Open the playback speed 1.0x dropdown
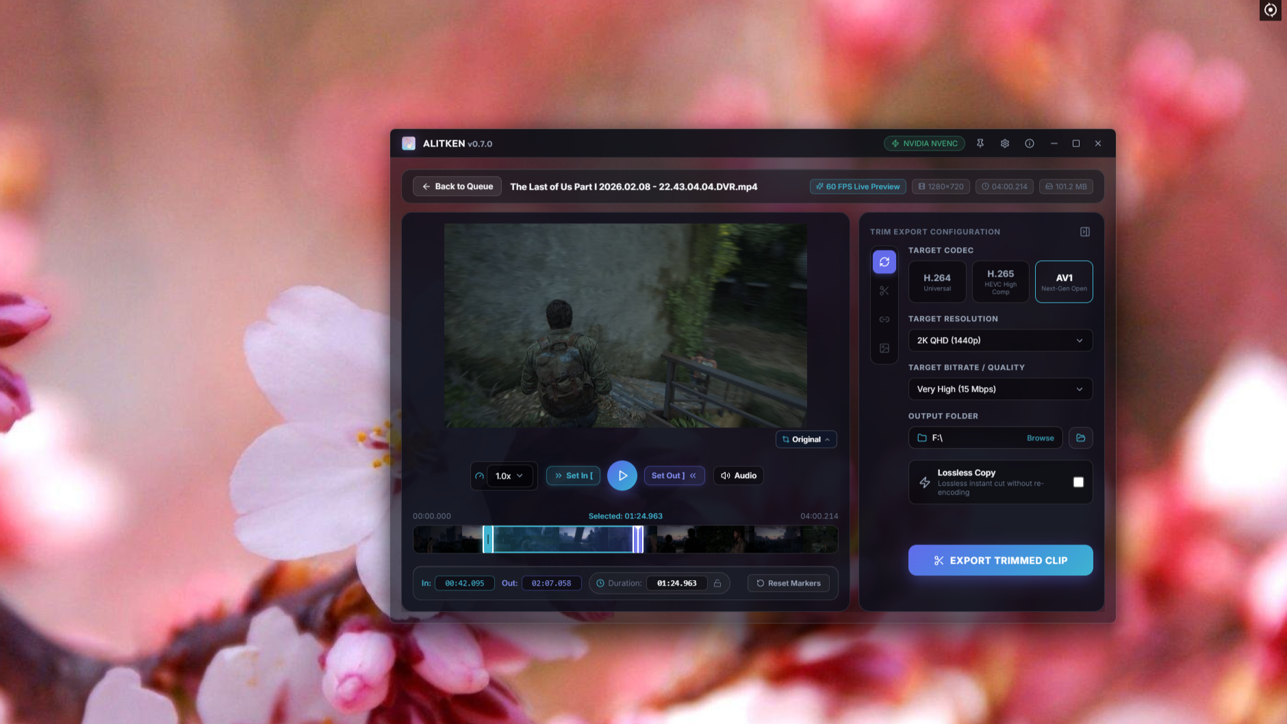The image size is (1287, 724). (x=509, y=475)
